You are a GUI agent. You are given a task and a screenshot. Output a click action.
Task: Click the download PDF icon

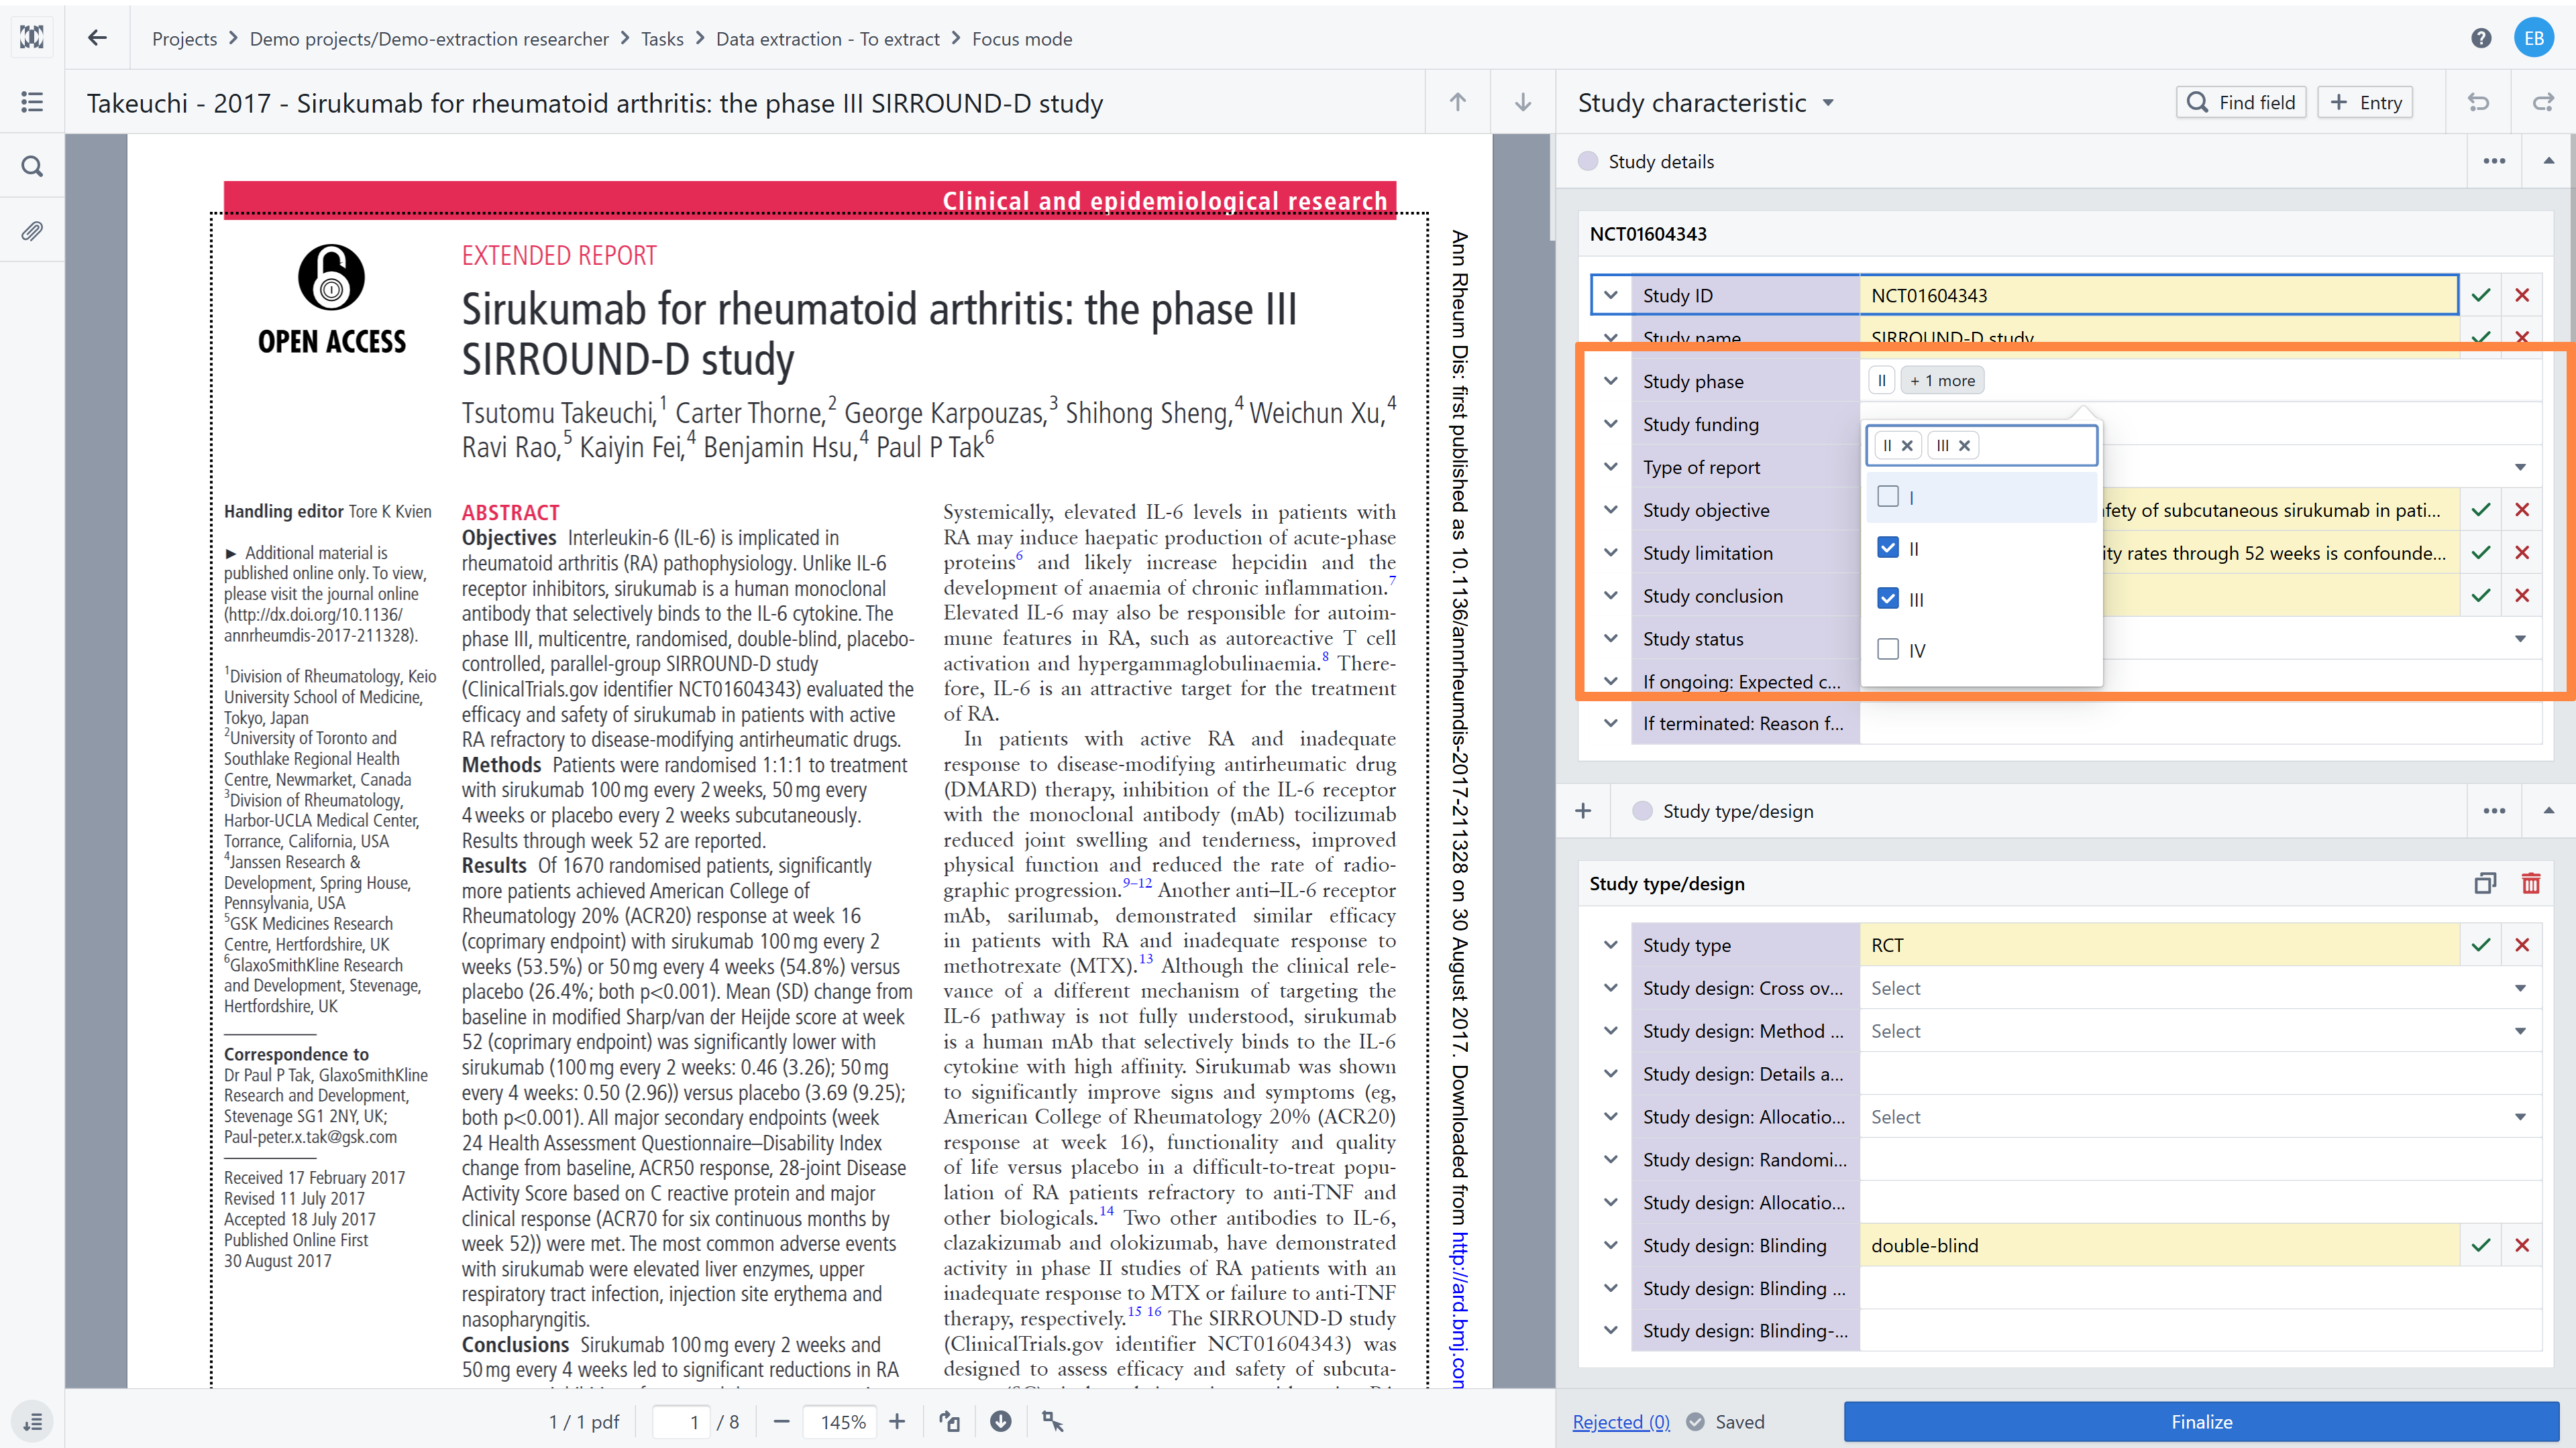point(1000,1421)
